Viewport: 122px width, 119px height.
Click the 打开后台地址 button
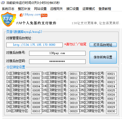[103, 45]
